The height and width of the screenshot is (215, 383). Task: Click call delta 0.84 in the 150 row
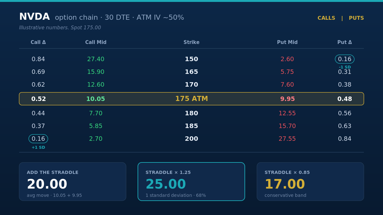tap(38, 59)
